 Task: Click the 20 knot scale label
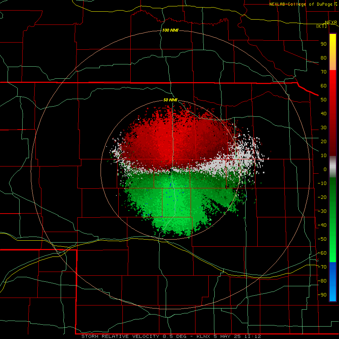pos(324,142)
